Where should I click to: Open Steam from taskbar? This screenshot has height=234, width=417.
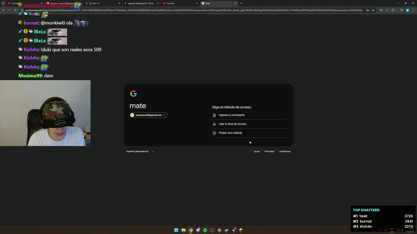(226, 230)
